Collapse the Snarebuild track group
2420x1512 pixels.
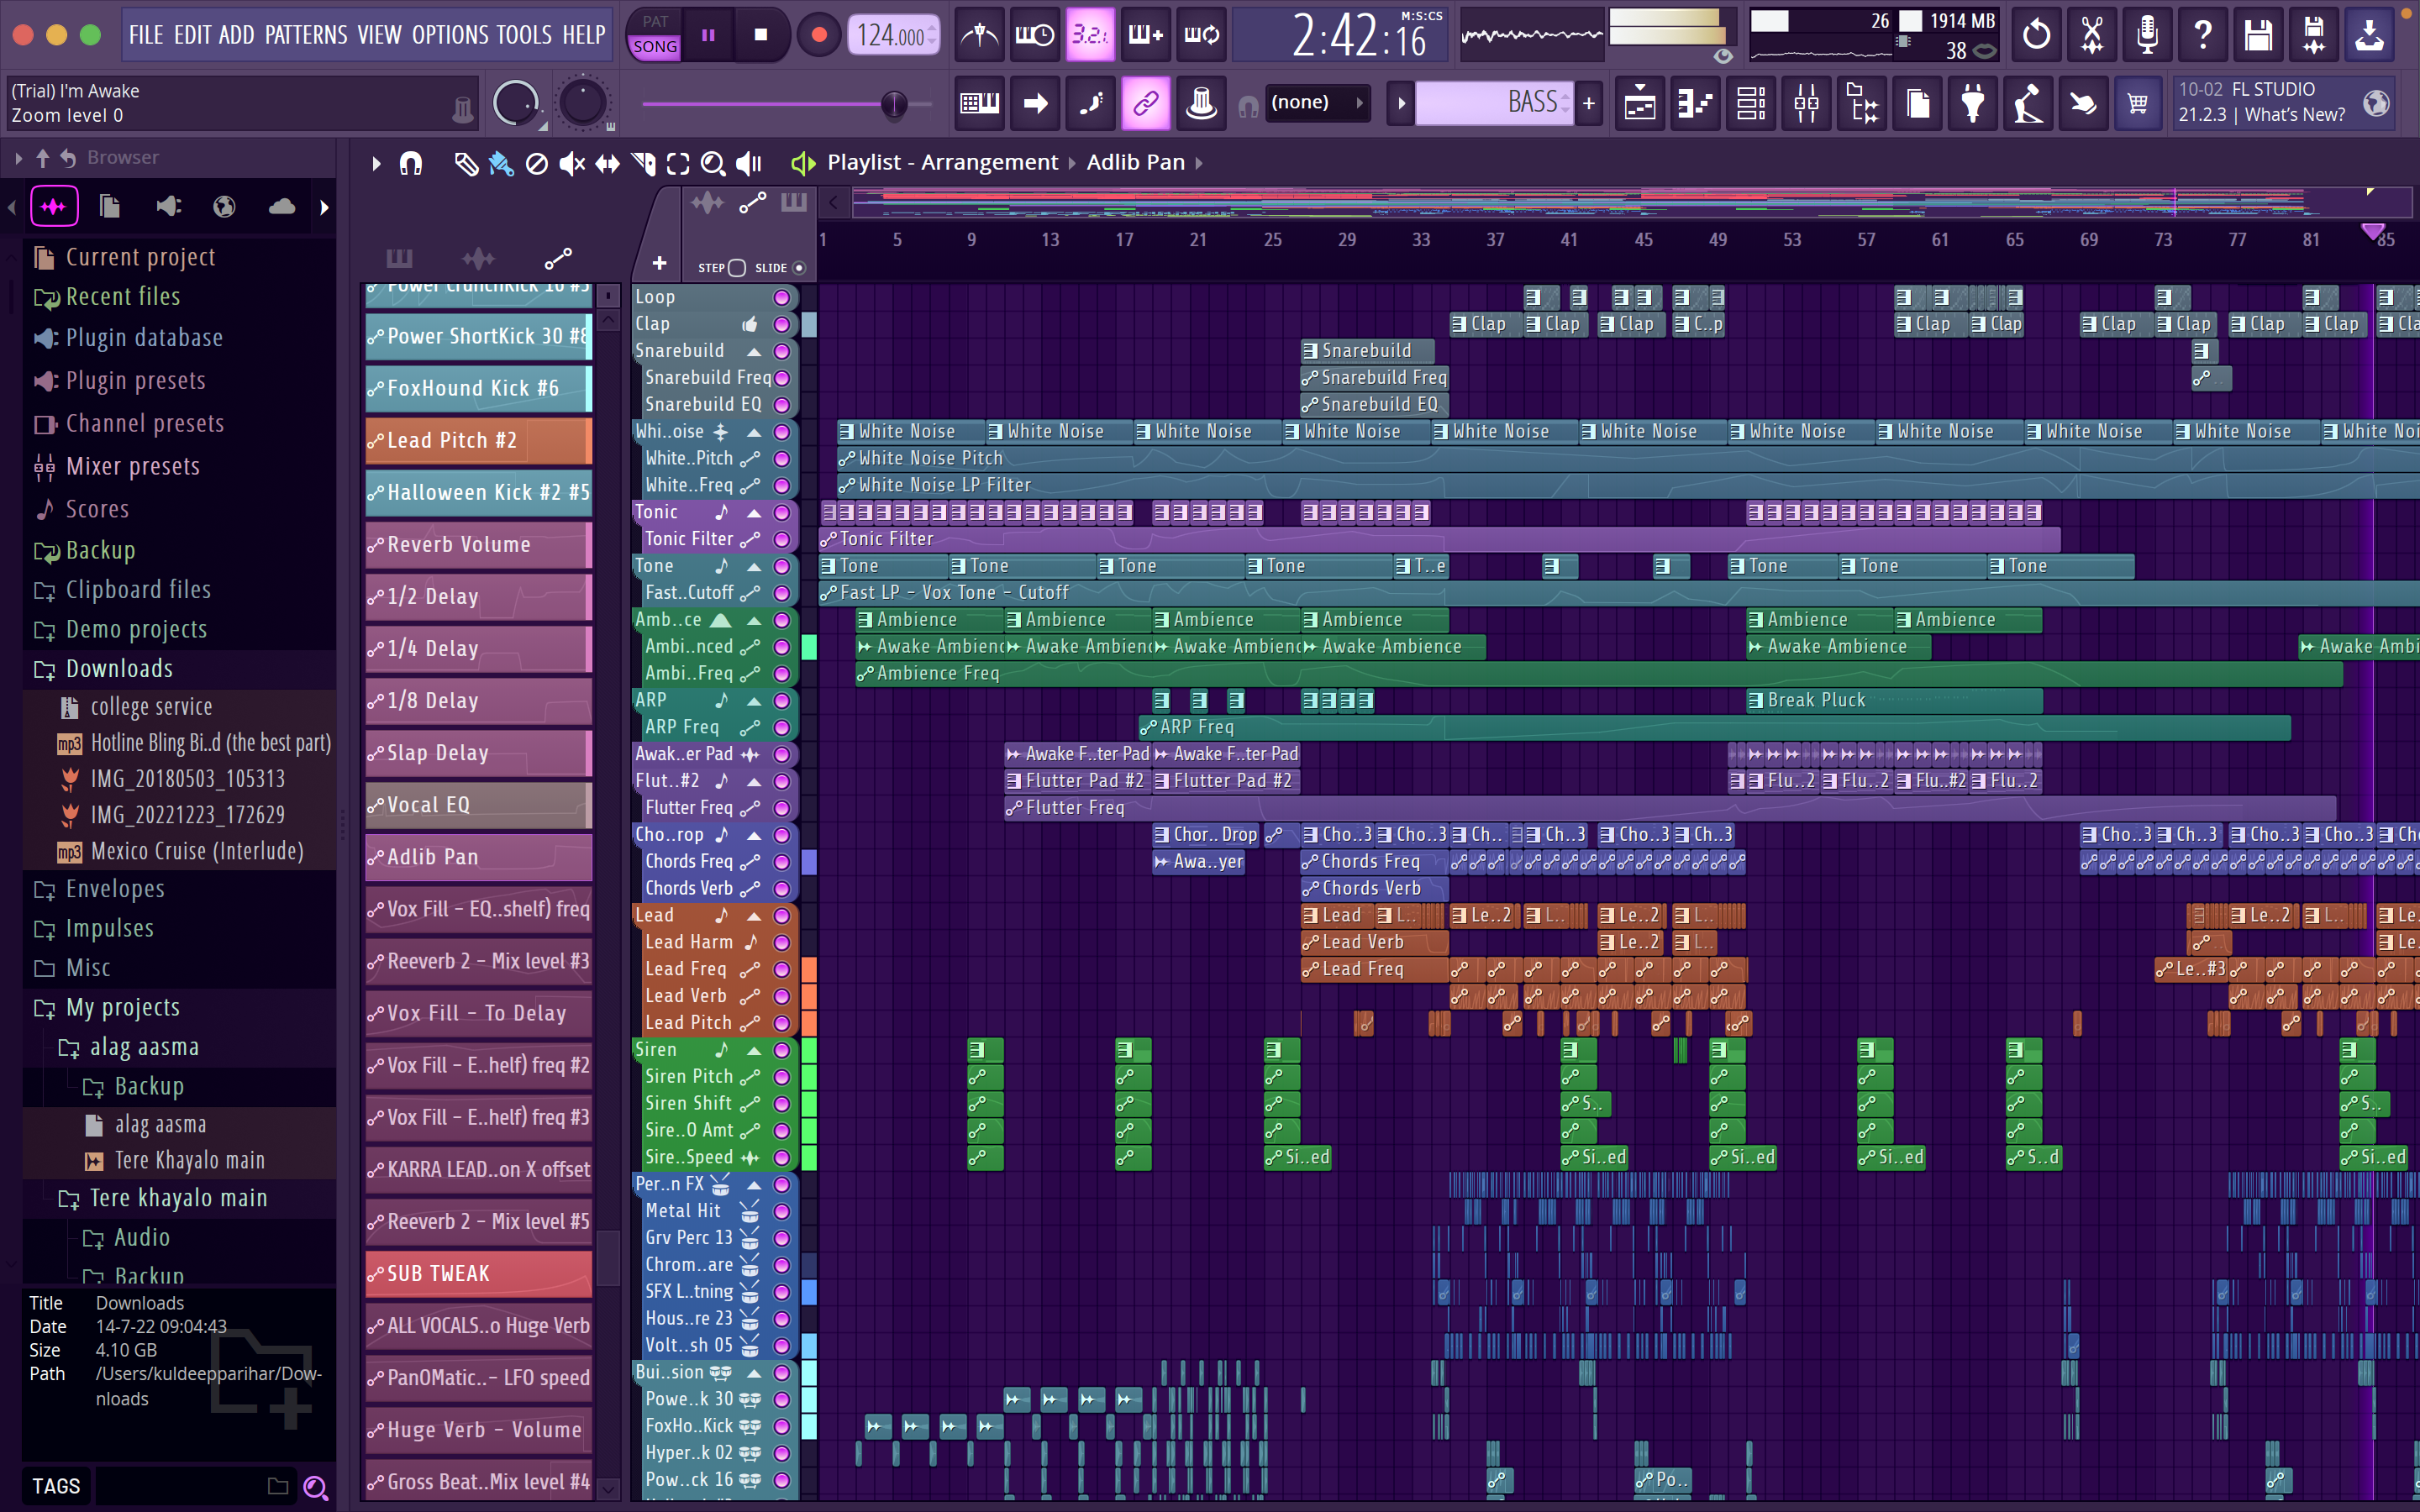pos(754,351)
